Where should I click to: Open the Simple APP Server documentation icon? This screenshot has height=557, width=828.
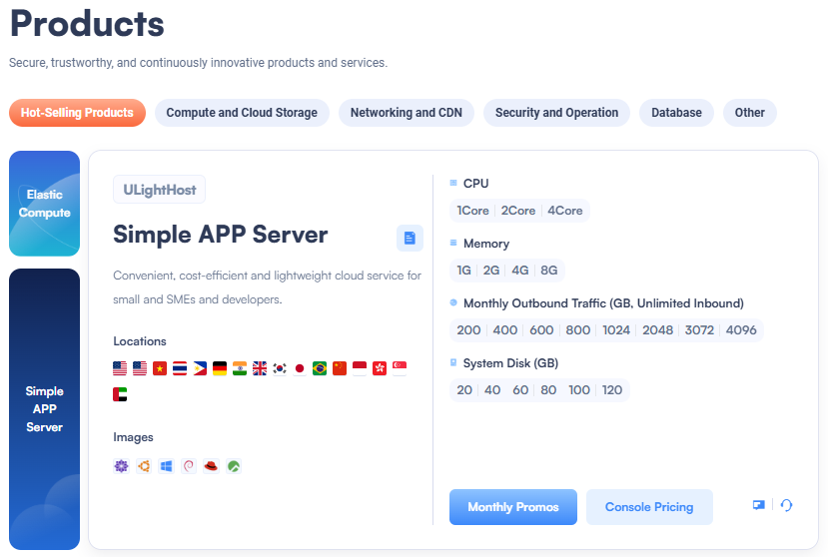[x=410, y=238]
